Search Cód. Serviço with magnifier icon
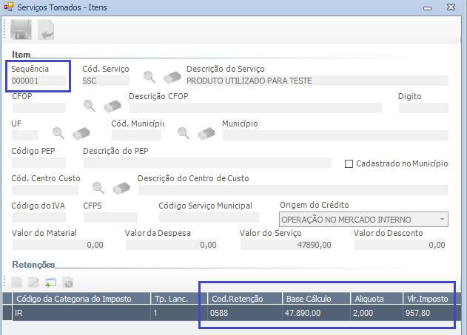 [x=149, y=77]
